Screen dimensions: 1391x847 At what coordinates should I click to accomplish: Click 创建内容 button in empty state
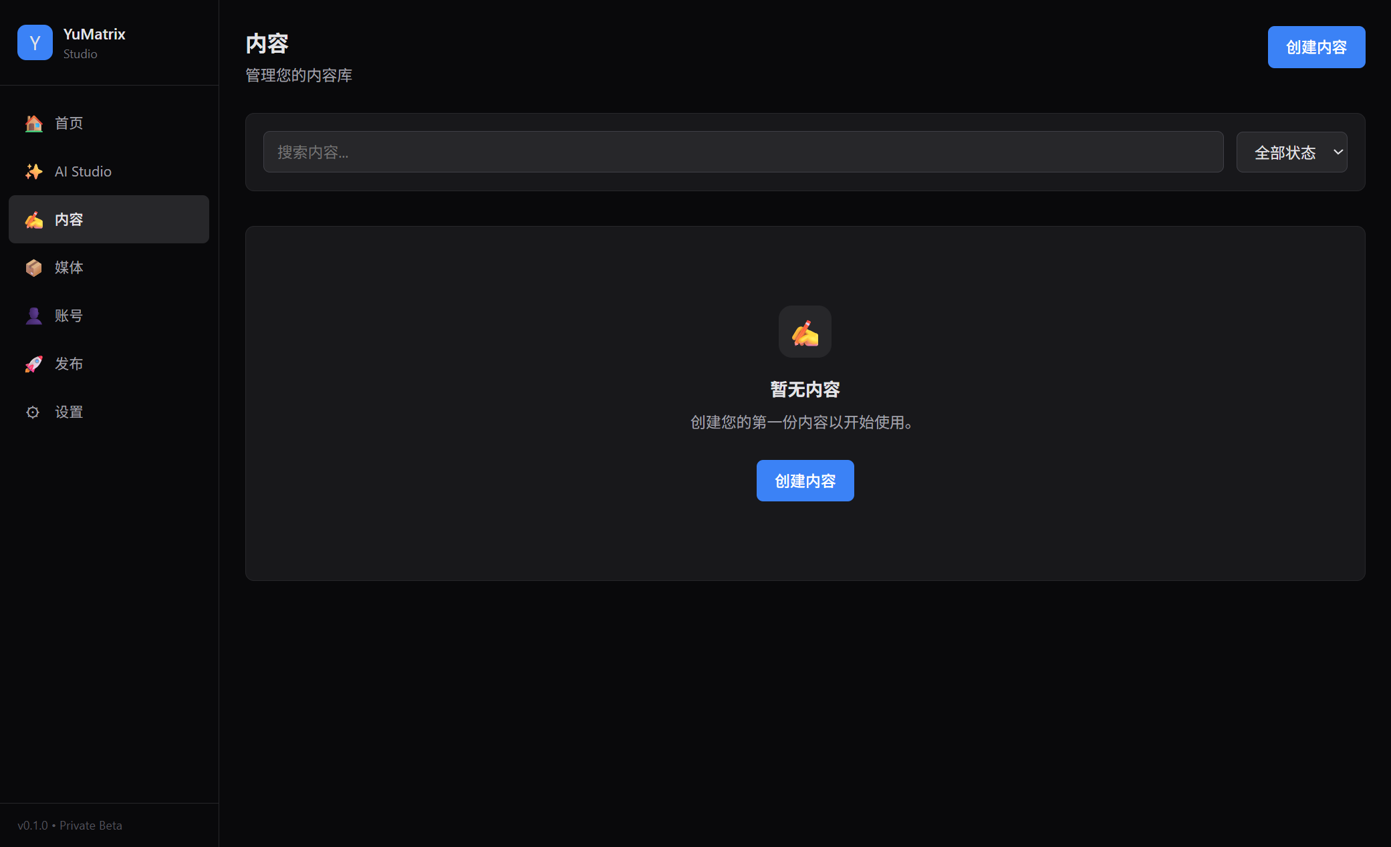[805, 481]
